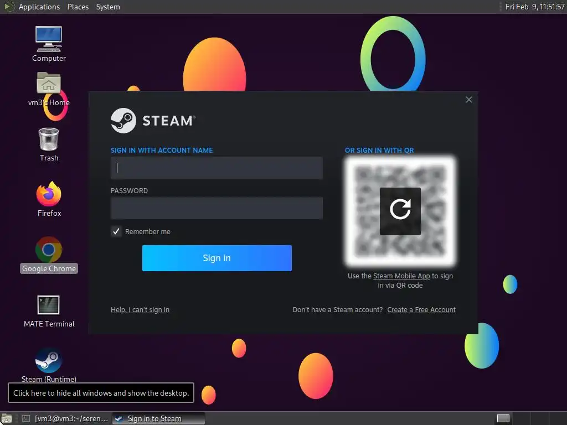The image size is (567, 425).
Task: Click the MATE logo icon in the top panel
Action: [x=9, y=7]
